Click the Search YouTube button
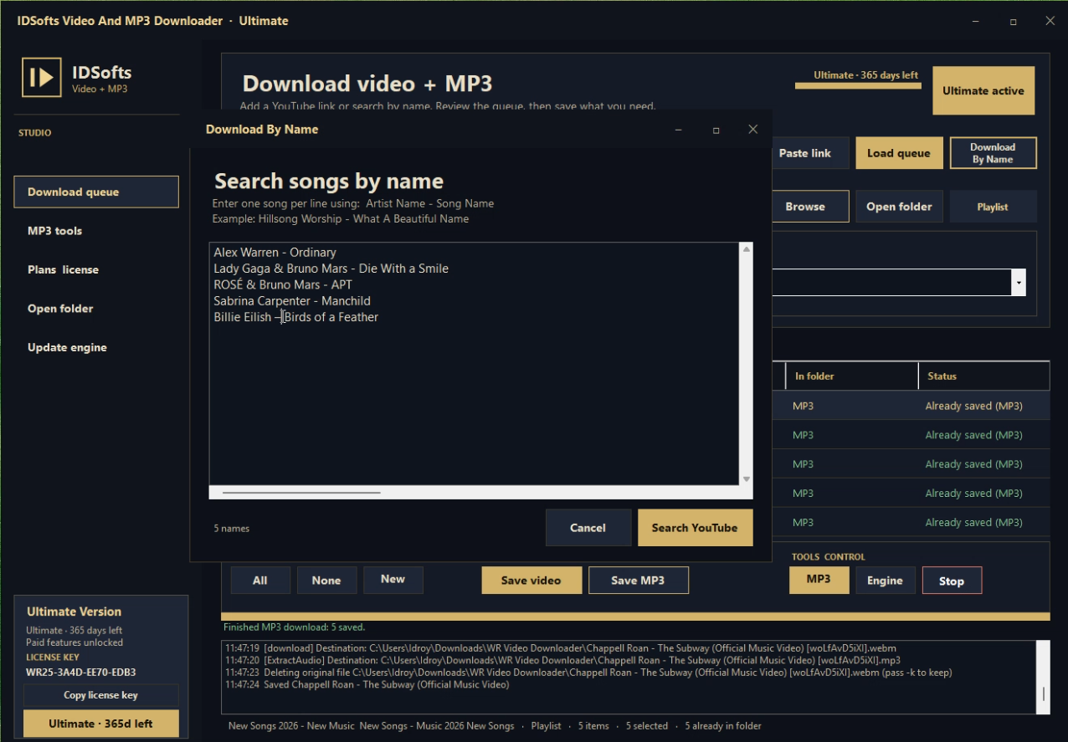This screenshot has width=1068, height=742. click(x=695, y=528)
